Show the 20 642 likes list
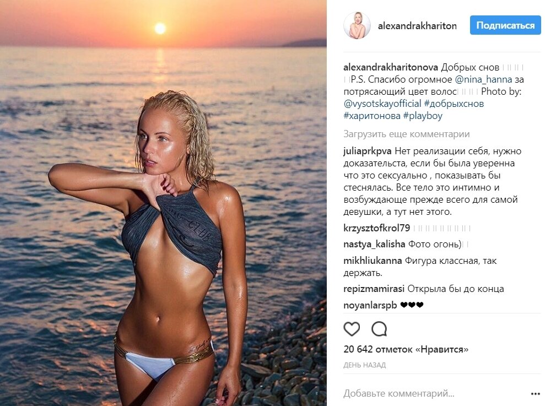 406,349
